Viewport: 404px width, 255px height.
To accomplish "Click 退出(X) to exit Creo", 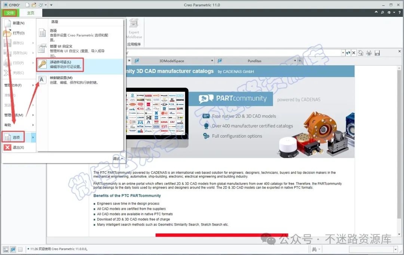I will pyautogui.click(x=18, y=147).
